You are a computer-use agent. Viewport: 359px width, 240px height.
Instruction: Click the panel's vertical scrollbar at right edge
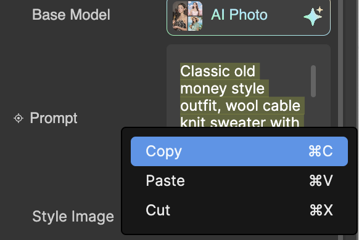tap(340, 64)
